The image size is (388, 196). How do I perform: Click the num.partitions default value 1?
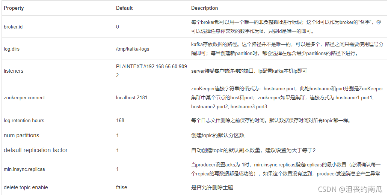coord(118,135)
